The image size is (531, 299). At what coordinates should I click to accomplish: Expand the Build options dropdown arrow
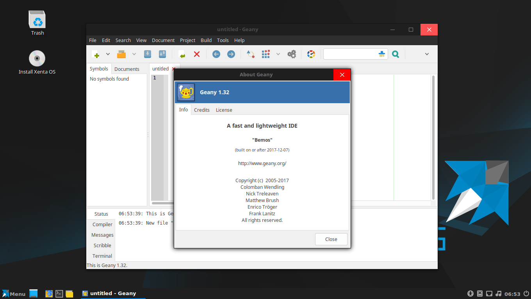tap(278, 54)
